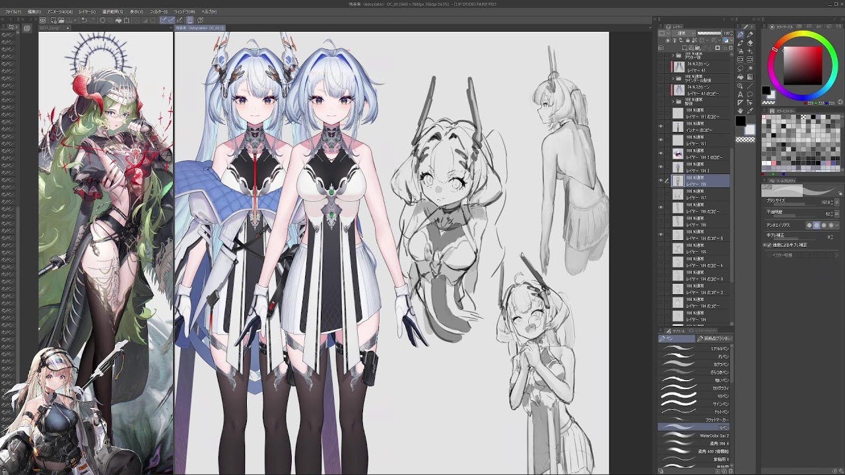Hide the レイヤー 134 3 layer
This screenshot has height=475, width=845.
(661, 167)
